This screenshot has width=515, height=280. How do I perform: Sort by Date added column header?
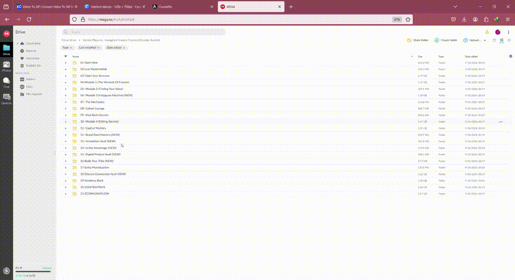coord(471,57)
